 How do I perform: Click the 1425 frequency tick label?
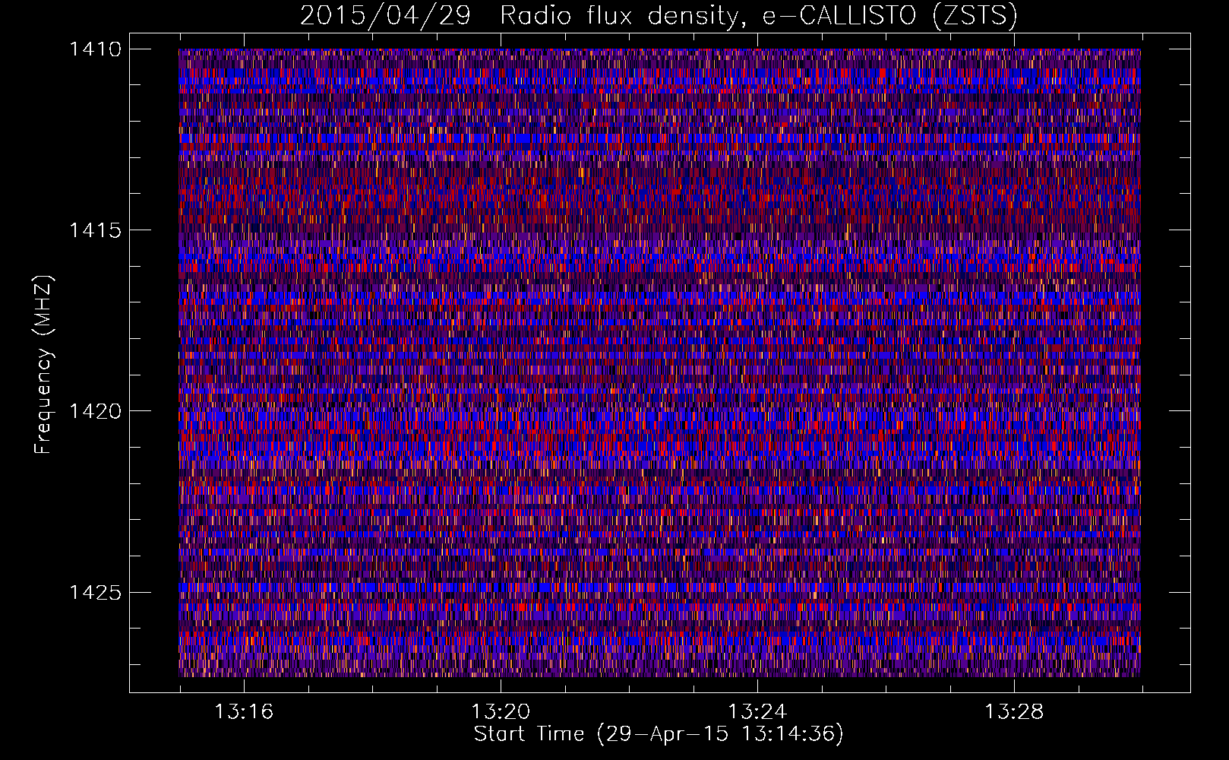point(95,592)
